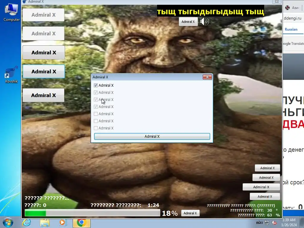Viewport: 304px width, 228px height.
Task: Open the Kovshik shortcut on the desktop
Action: click(11, 75)
